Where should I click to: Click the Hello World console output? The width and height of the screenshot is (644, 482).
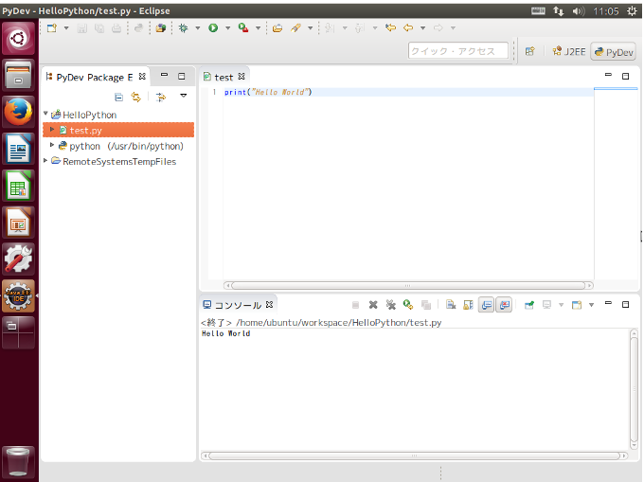pyautogui.click(x=226, y=333)
